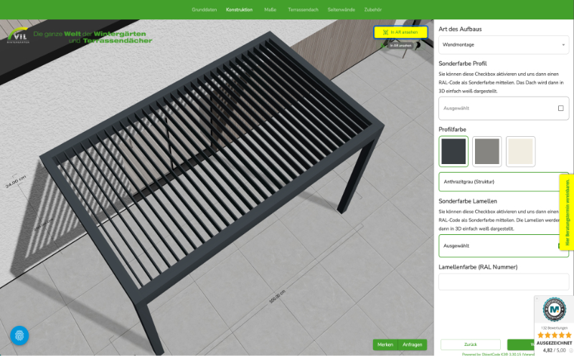Click the yellow In AR ansehen button
The width and height of the screenshot is (574, 356).
pos(400,32)
